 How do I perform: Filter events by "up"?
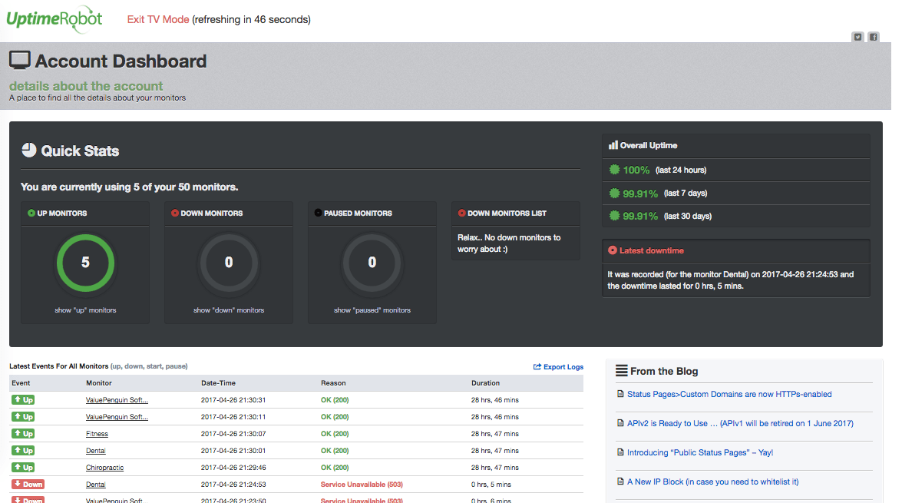116,366
